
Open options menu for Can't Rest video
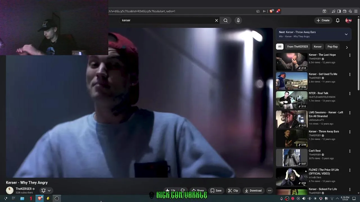[x=350, y=151]
